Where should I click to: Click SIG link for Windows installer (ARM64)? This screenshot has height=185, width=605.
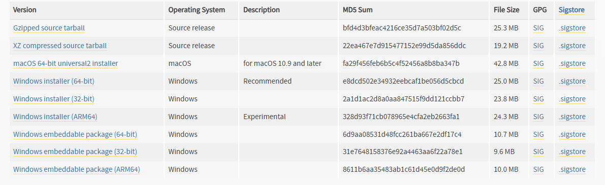538,117
